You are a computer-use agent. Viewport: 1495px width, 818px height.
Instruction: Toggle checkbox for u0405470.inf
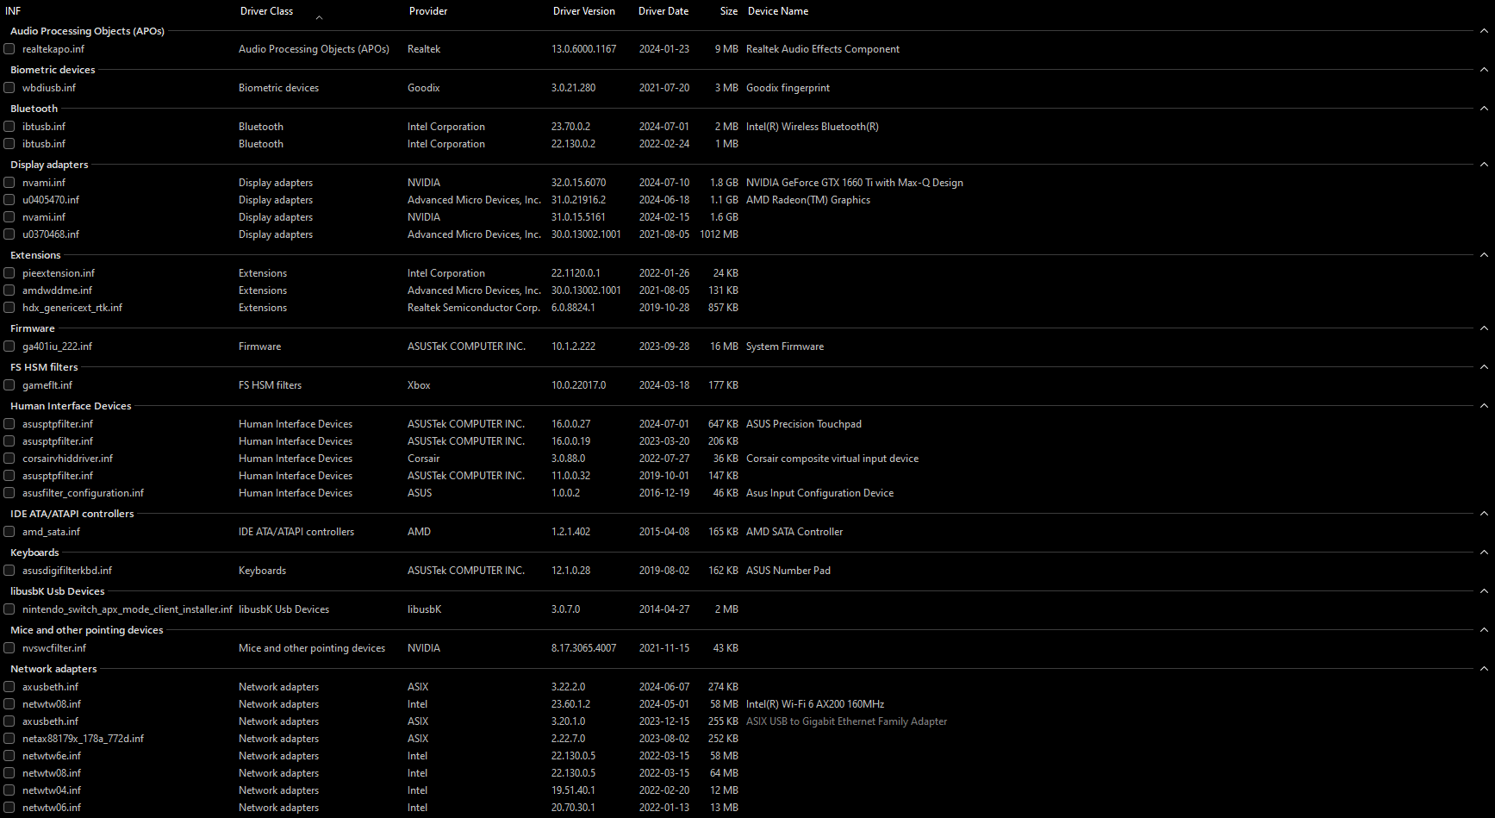9,200
